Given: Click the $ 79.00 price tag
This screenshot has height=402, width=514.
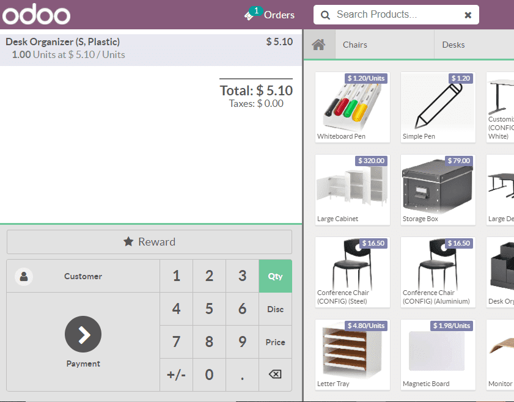Looking at the screenshot, I should (459, 161).
